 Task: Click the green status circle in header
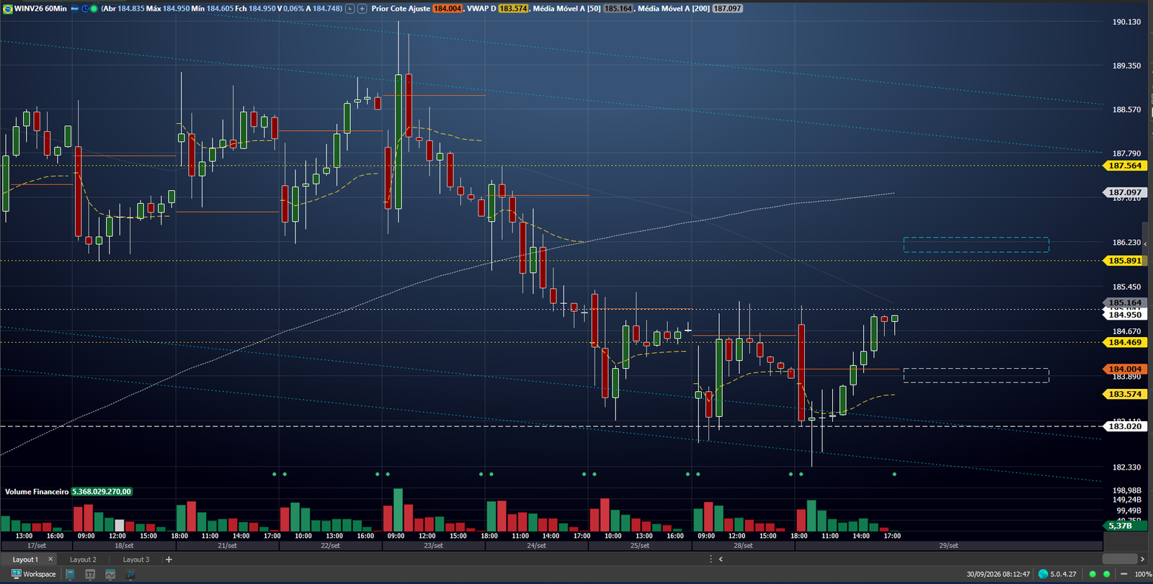pyautogui.click(x=94, y=9)
